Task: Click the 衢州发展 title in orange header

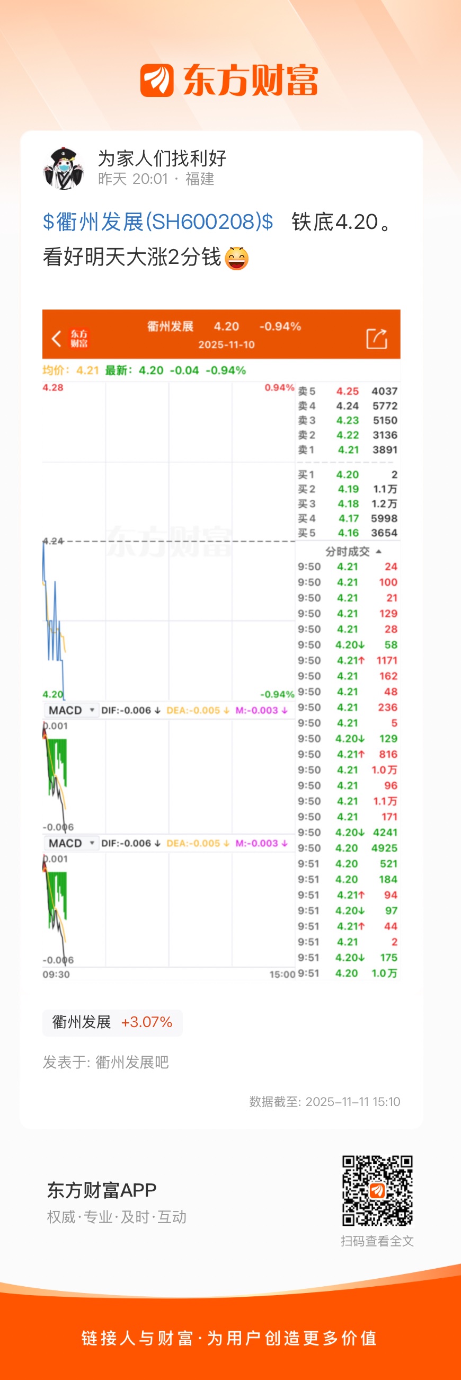Action: point(170,326)
